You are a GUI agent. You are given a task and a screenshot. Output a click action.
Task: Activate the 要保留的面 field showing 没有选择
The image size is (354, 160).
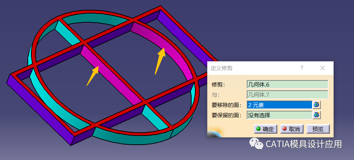(x=280, y=115)
